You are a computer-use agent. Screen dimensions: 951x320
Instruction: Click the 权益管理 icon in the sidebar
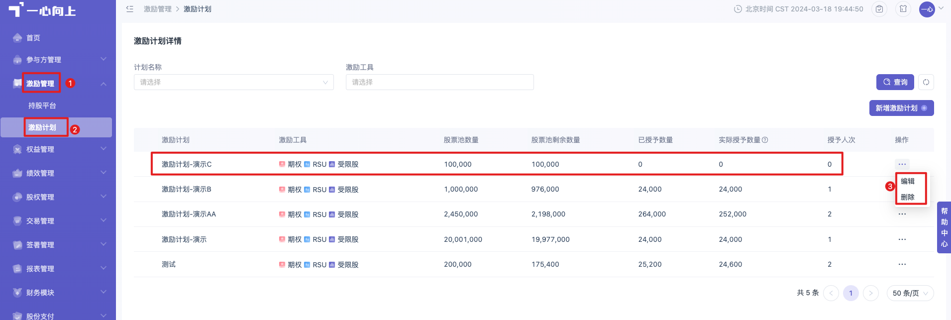click(x=17, y=149)
